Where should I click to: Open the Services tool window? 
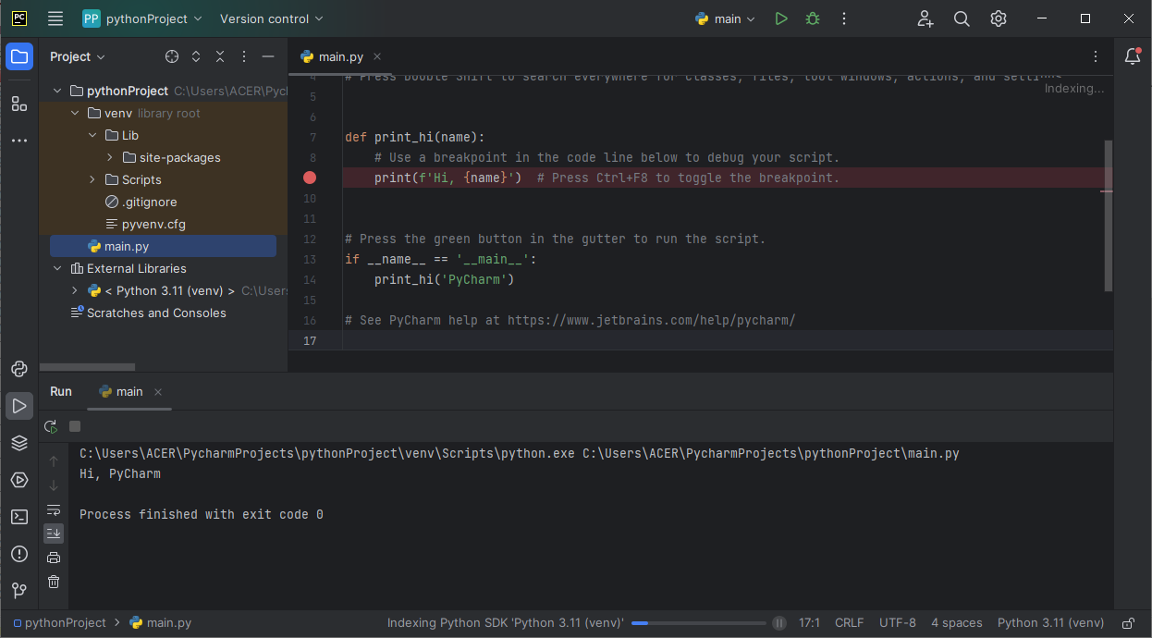tap(19, 480)
